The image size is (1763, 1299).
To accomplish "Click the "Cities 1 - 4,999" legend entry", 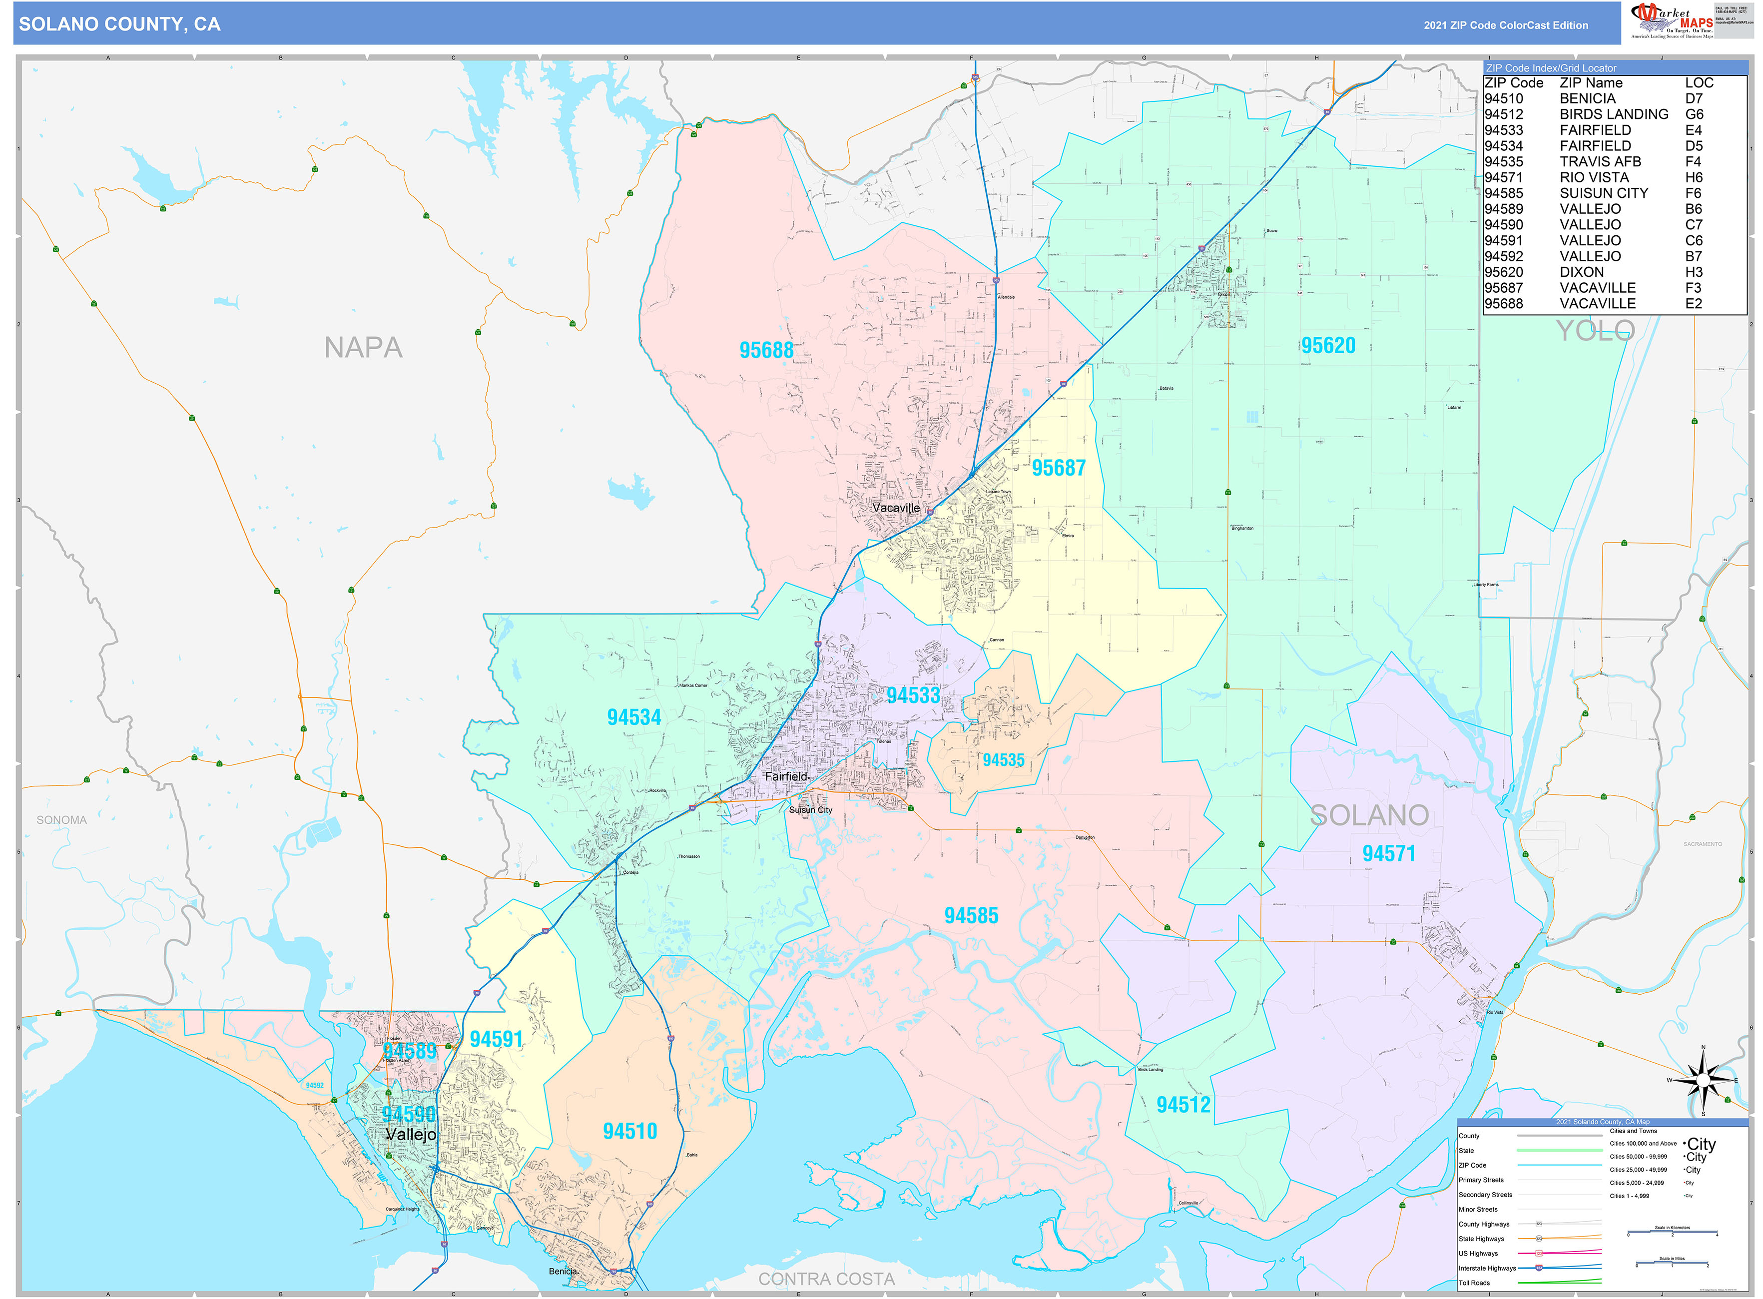I will [1651, 1196].
